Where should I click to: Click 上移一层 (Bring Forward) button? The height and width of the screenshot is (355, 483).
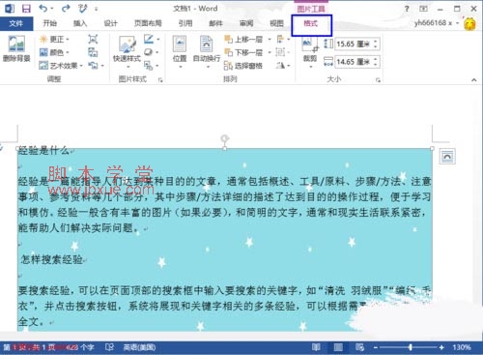pyautogui.click(x=243, y=40)
